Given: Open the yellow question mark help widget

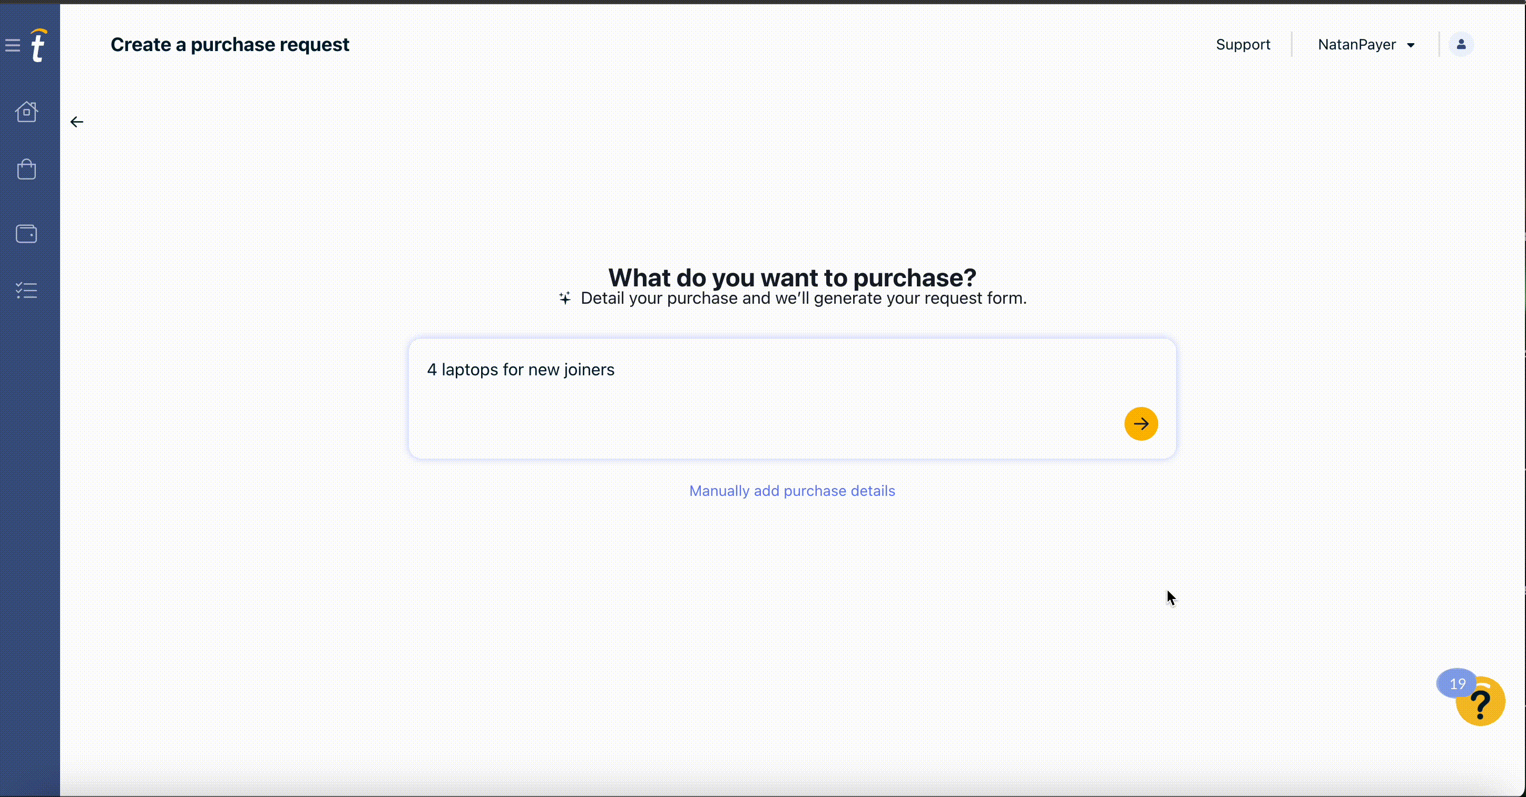Looking at the screenshot, I should point(1480,702).
